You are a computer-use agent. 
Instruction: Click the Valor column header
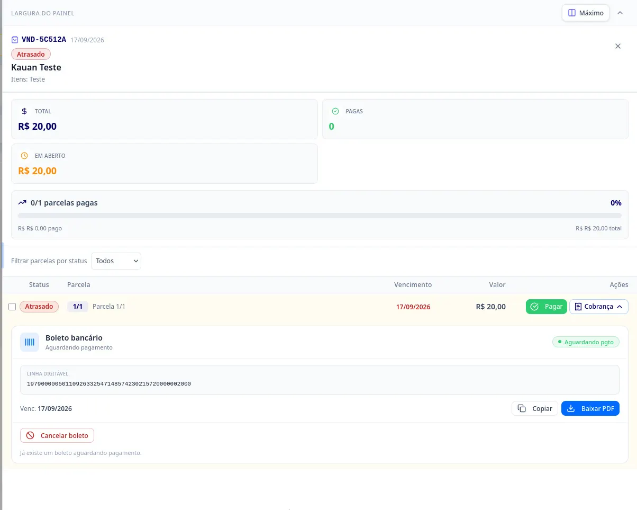(497, 284)
